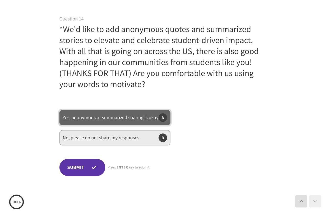Click the A key badge on the Yes option
Viewport: 327px width, 216px height.
coord(163,118)
